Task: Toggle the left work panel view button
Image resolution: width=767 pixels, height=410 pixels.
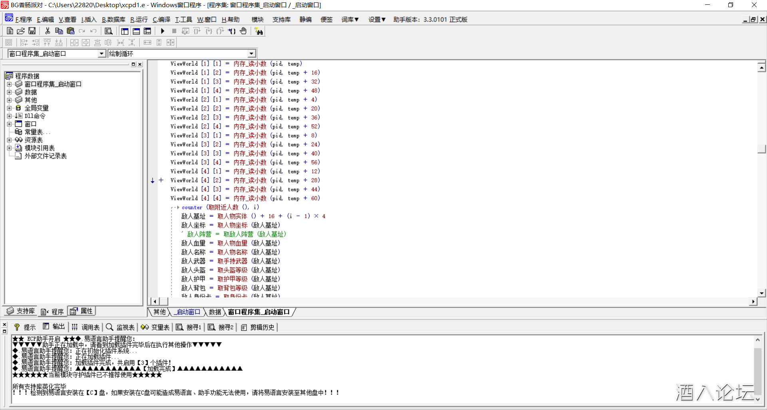Action: [x=125, y=31]
